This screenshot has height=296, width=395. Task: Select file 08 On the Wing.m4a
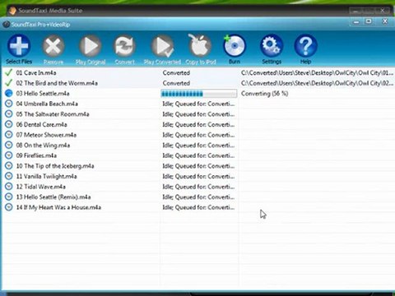click(43, 146)
